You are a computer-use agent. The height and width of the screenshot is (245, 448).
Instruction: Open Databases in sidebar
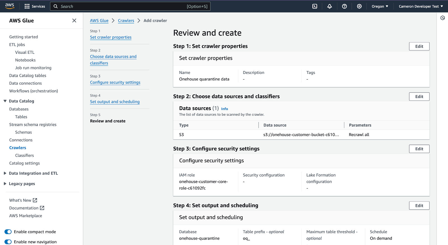pos(19,109)
